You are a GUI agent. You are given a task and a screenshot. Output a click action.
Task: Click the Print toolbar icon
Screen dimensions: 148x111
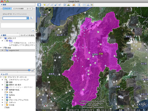[x=88, y=5]
